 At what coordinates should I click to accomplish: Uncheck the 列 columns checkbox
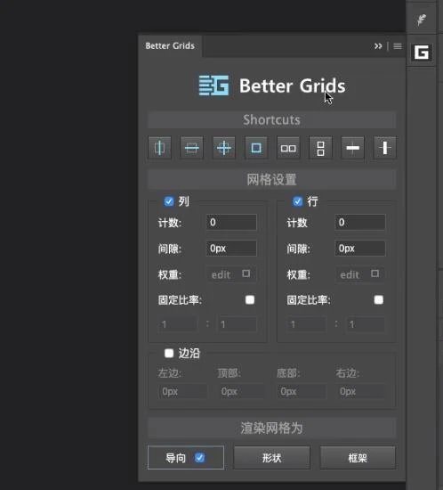pyautogui.click(x=169, y=201)
